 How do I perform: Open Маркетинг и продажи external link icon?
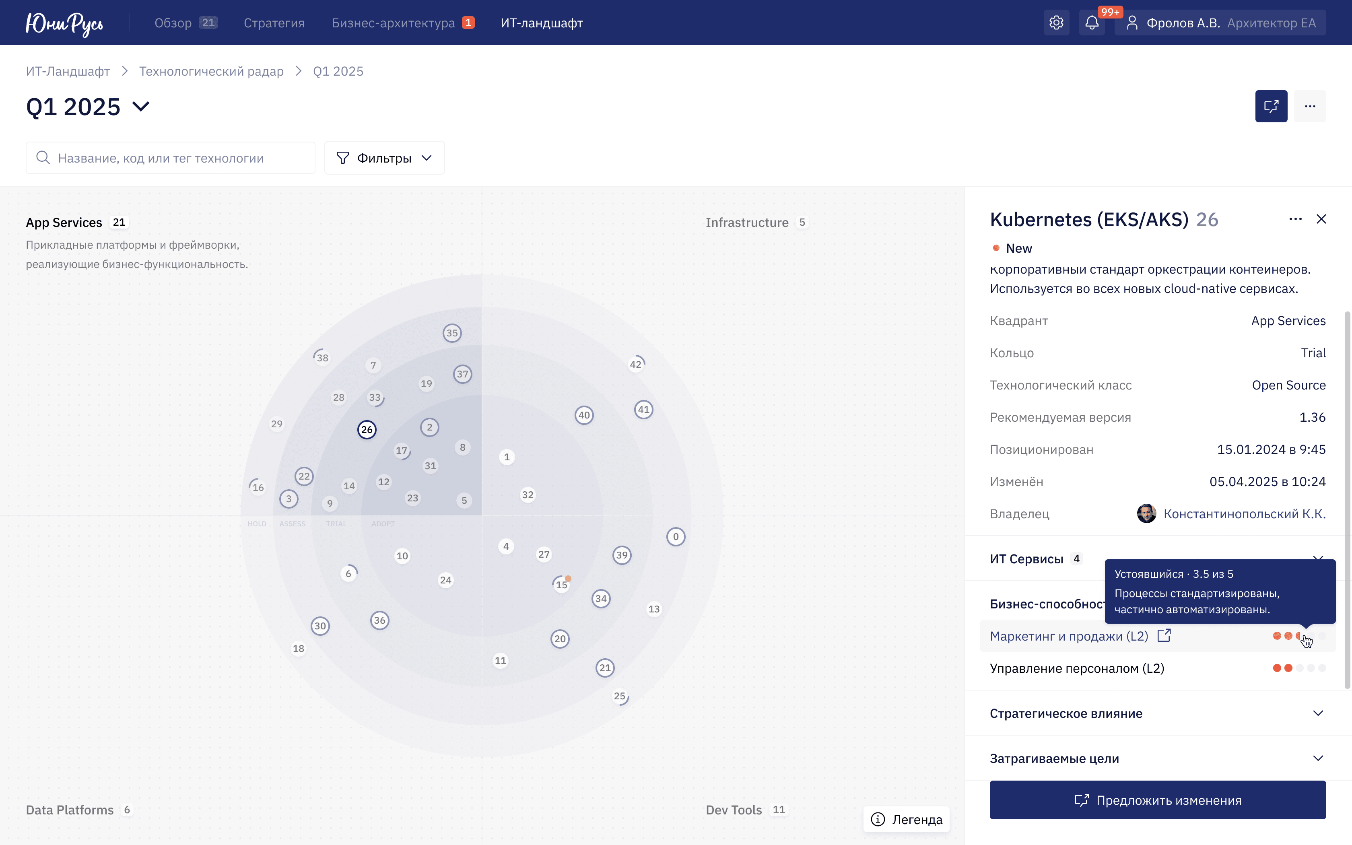pyautogui.click(x=1164, y=635)
